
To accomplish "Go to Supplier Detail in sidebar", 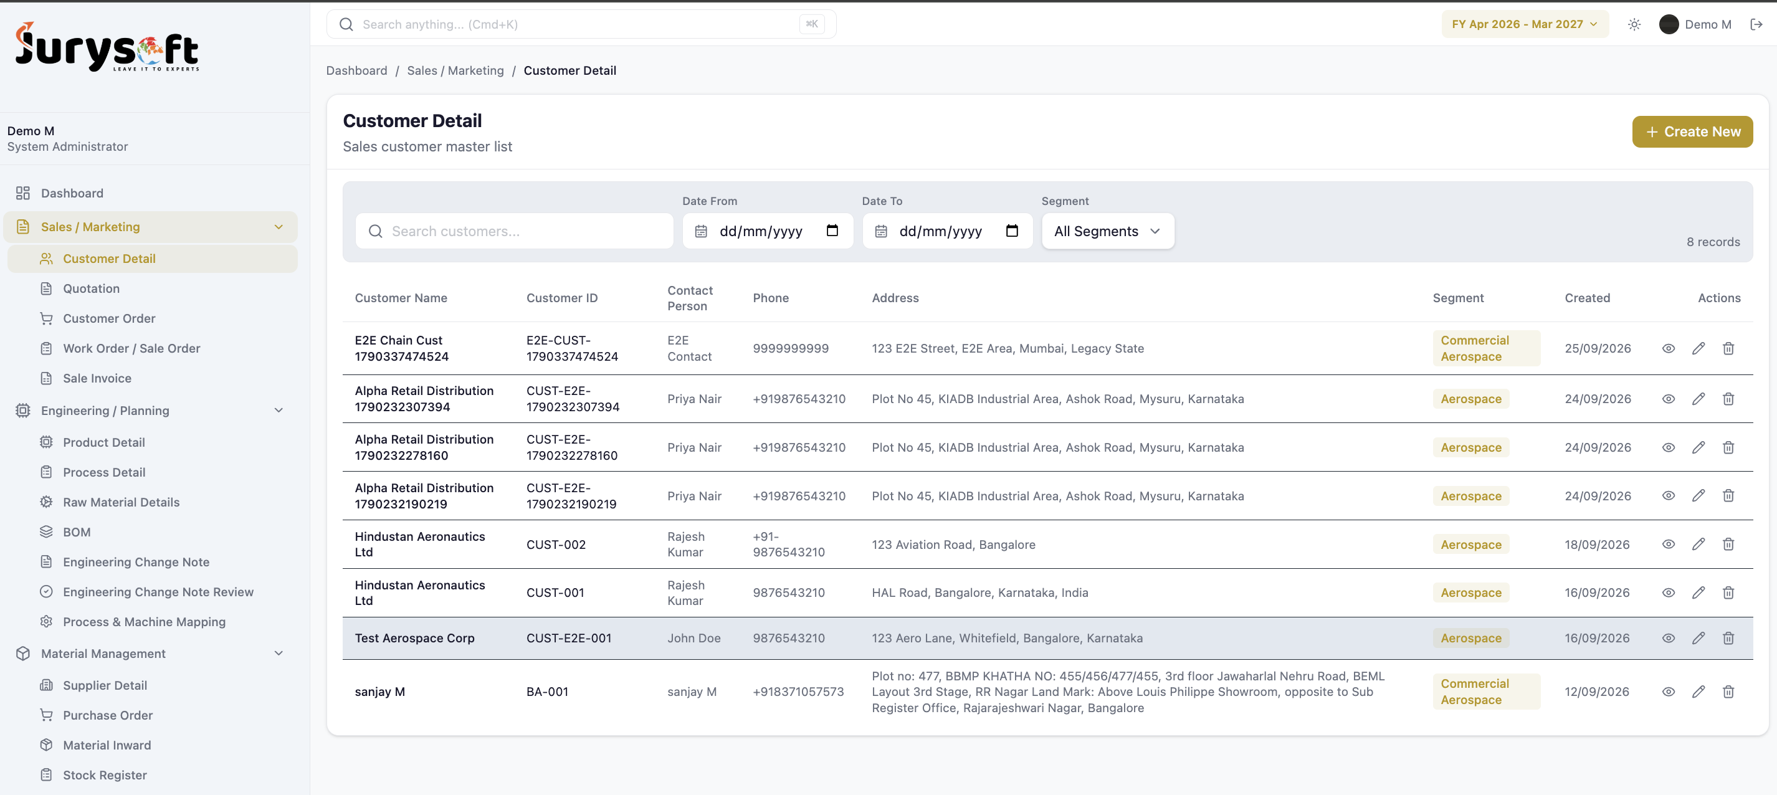I will (x=105, y=685).
